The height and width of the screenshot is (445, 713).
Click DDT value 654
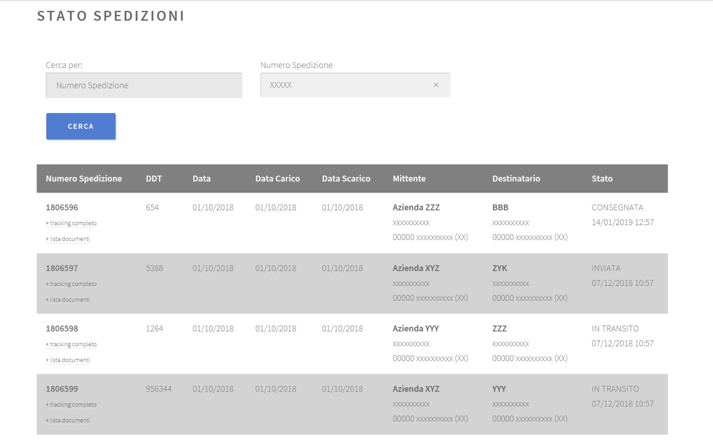coord(152,208)
